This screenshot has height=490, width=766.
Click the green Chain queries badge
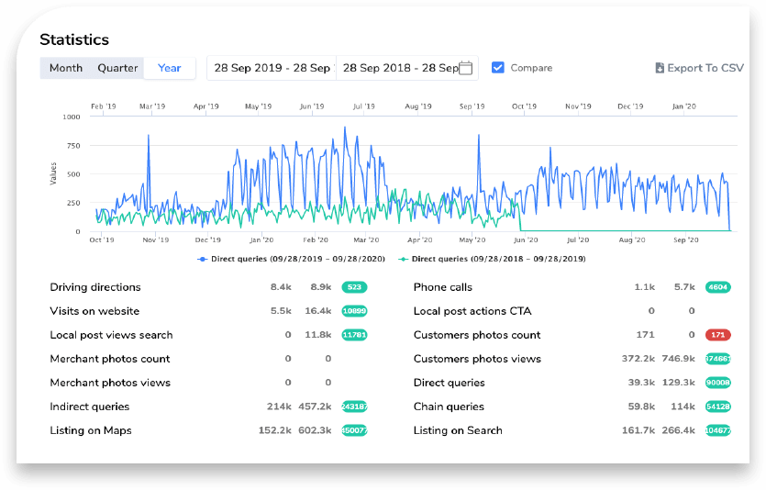tap(718, 406)
